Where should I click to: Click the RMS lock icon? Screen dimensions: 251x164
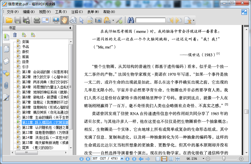pyautogui.click(x=107, y=20)
